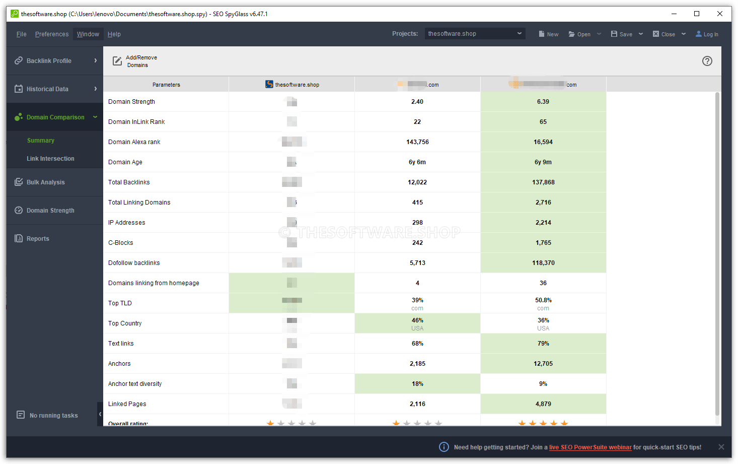
Task: Select the Top Country row label
Action: click(125, 323)
